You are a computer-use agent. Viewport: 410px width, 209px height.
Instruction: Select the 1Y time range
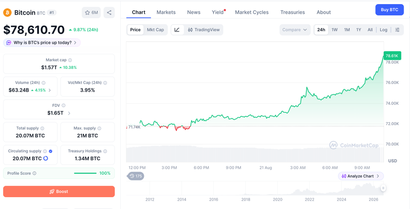coord(359,30)
